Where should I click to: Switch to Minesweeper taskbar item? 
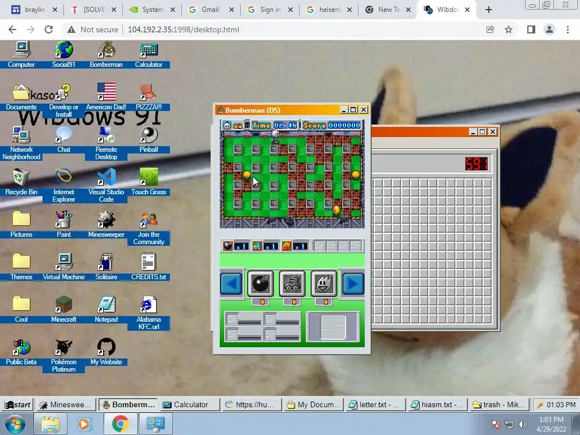point(66,404)
